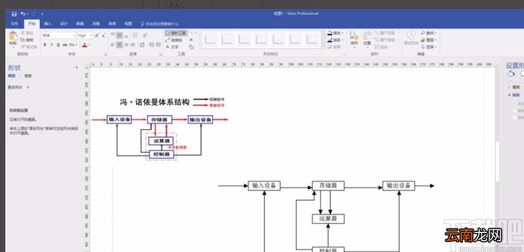The height and width of the screenshot is (252, 524).
Task: Select the 指针工具 pointer tool
Action: pos(176,33)
